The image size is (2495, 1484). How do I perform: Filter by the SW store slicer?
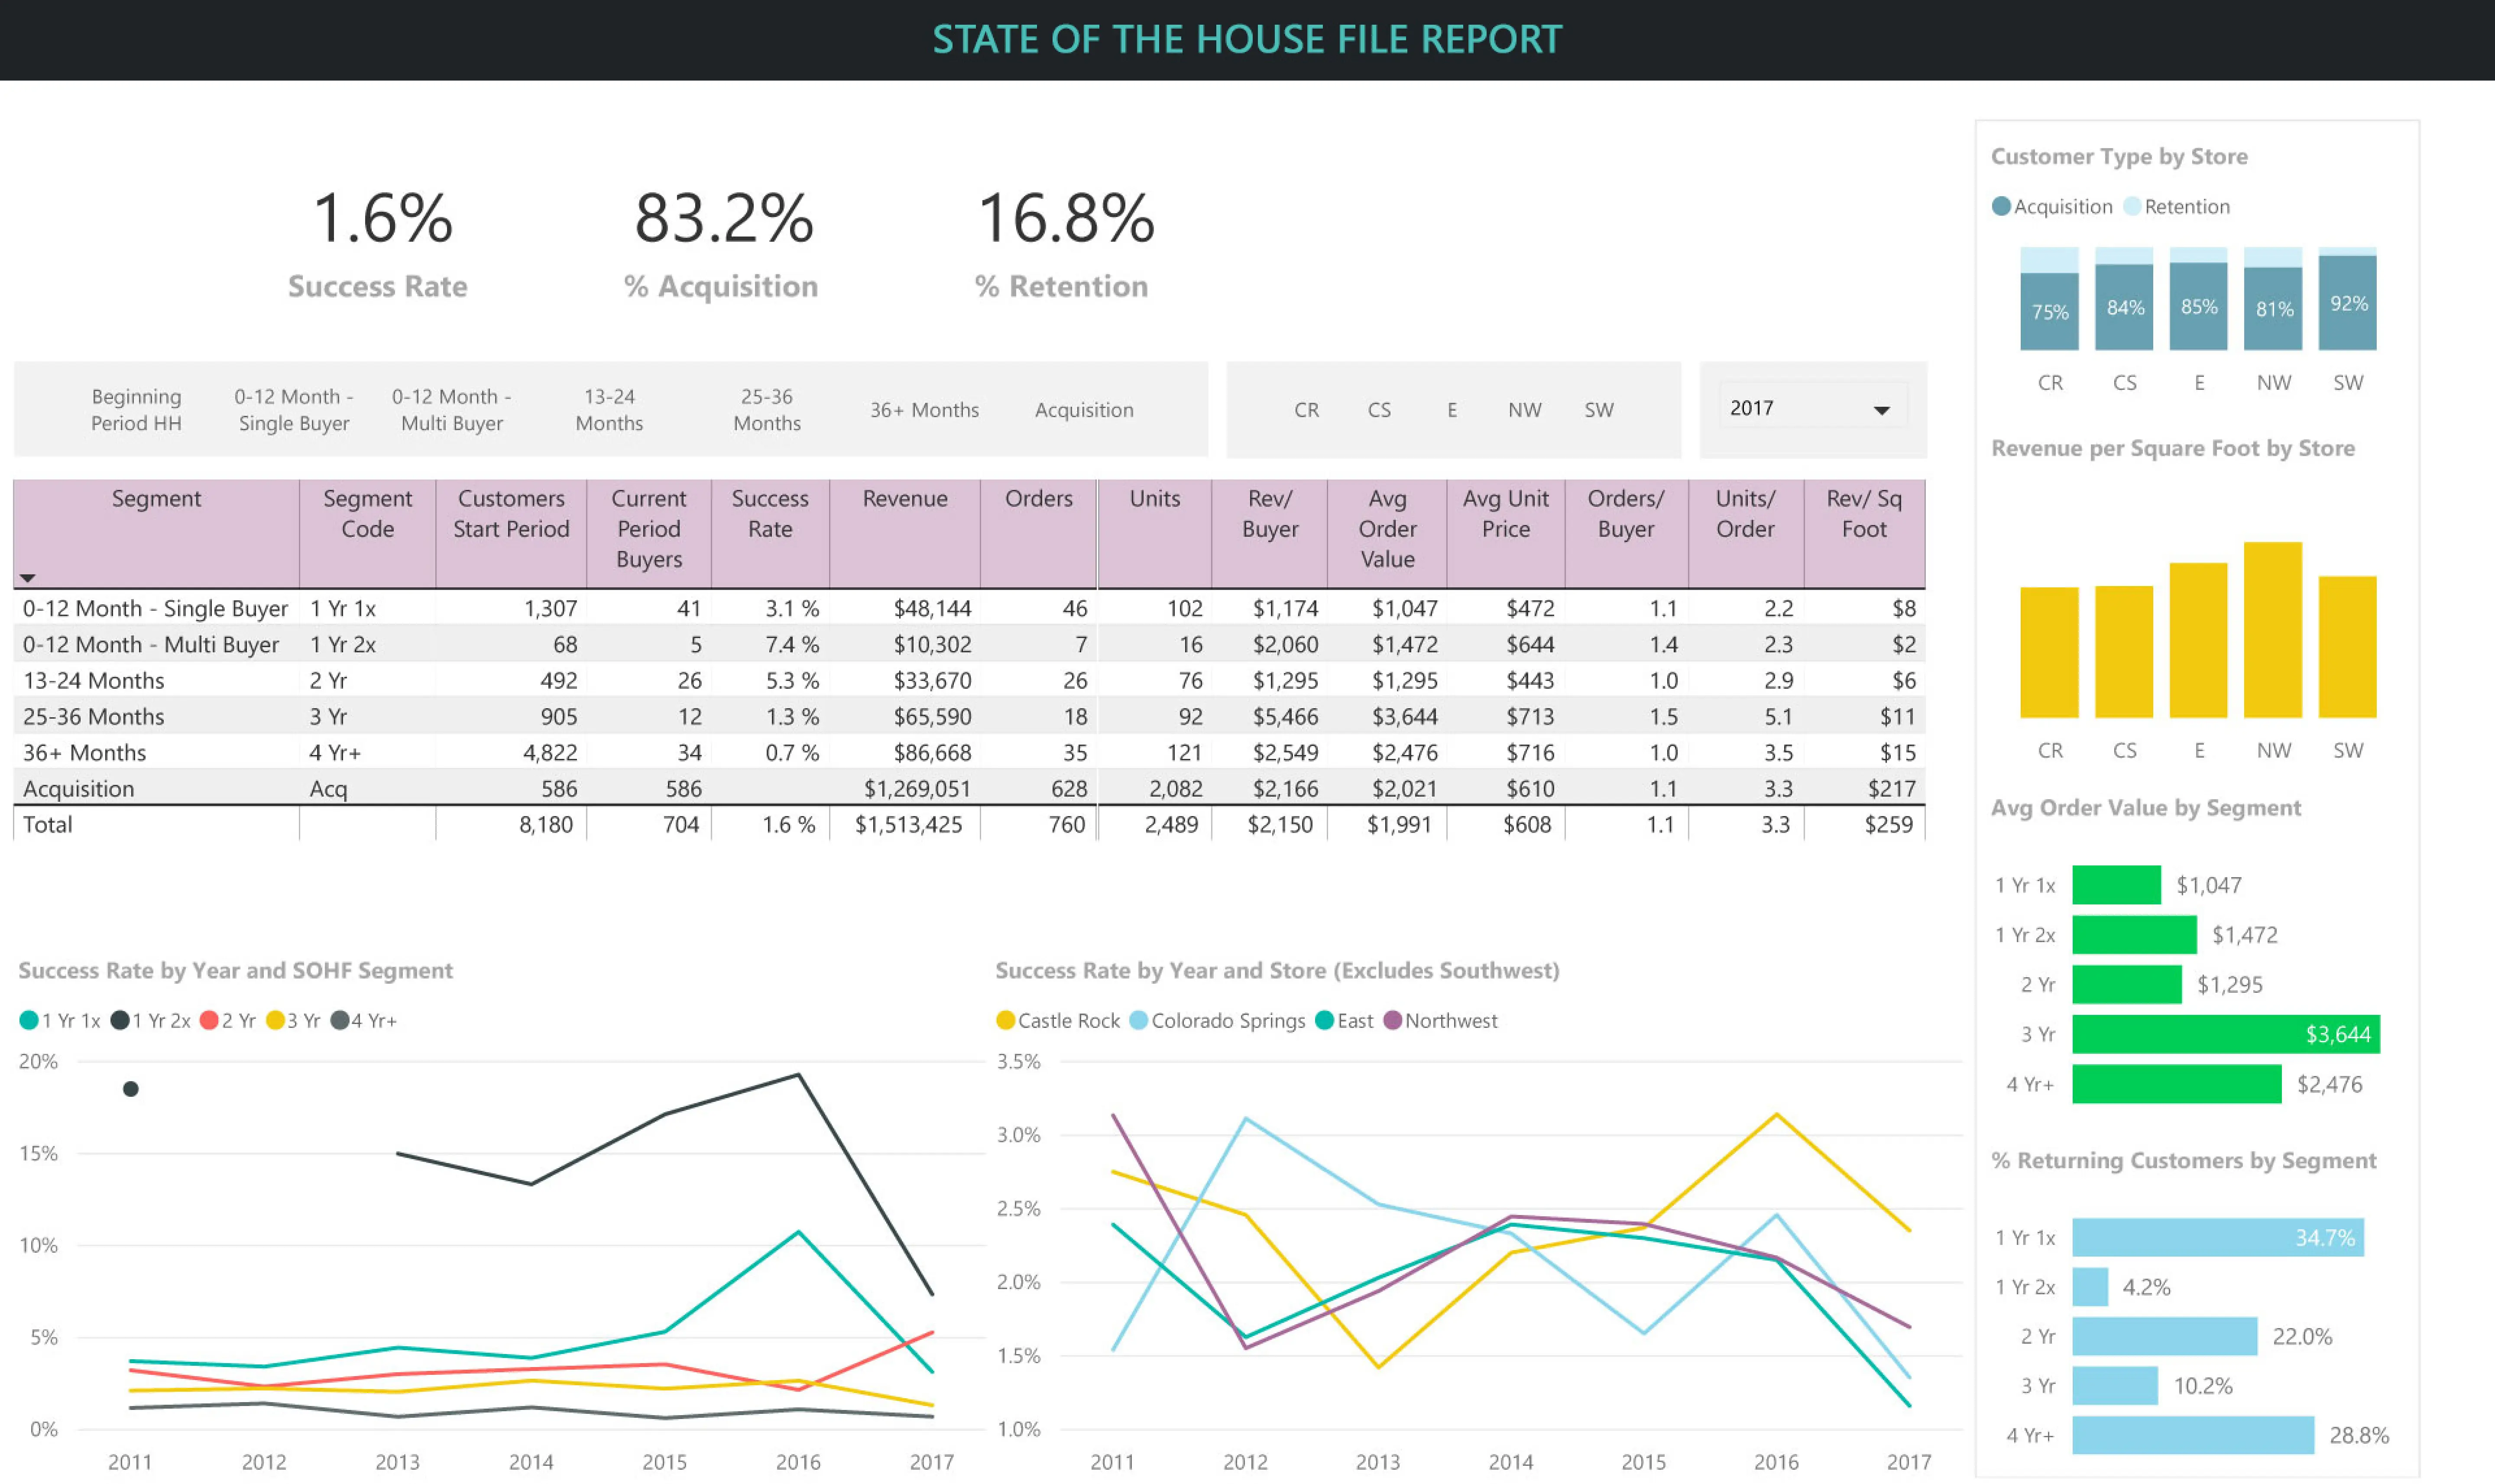(1599, 410)
